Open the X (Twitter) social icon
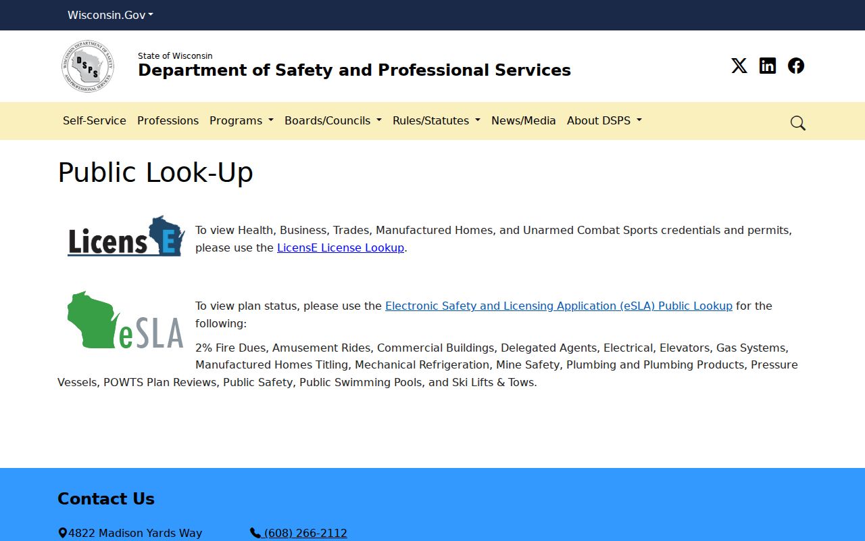This screenshot has width=865, height=541. [739, 66]
